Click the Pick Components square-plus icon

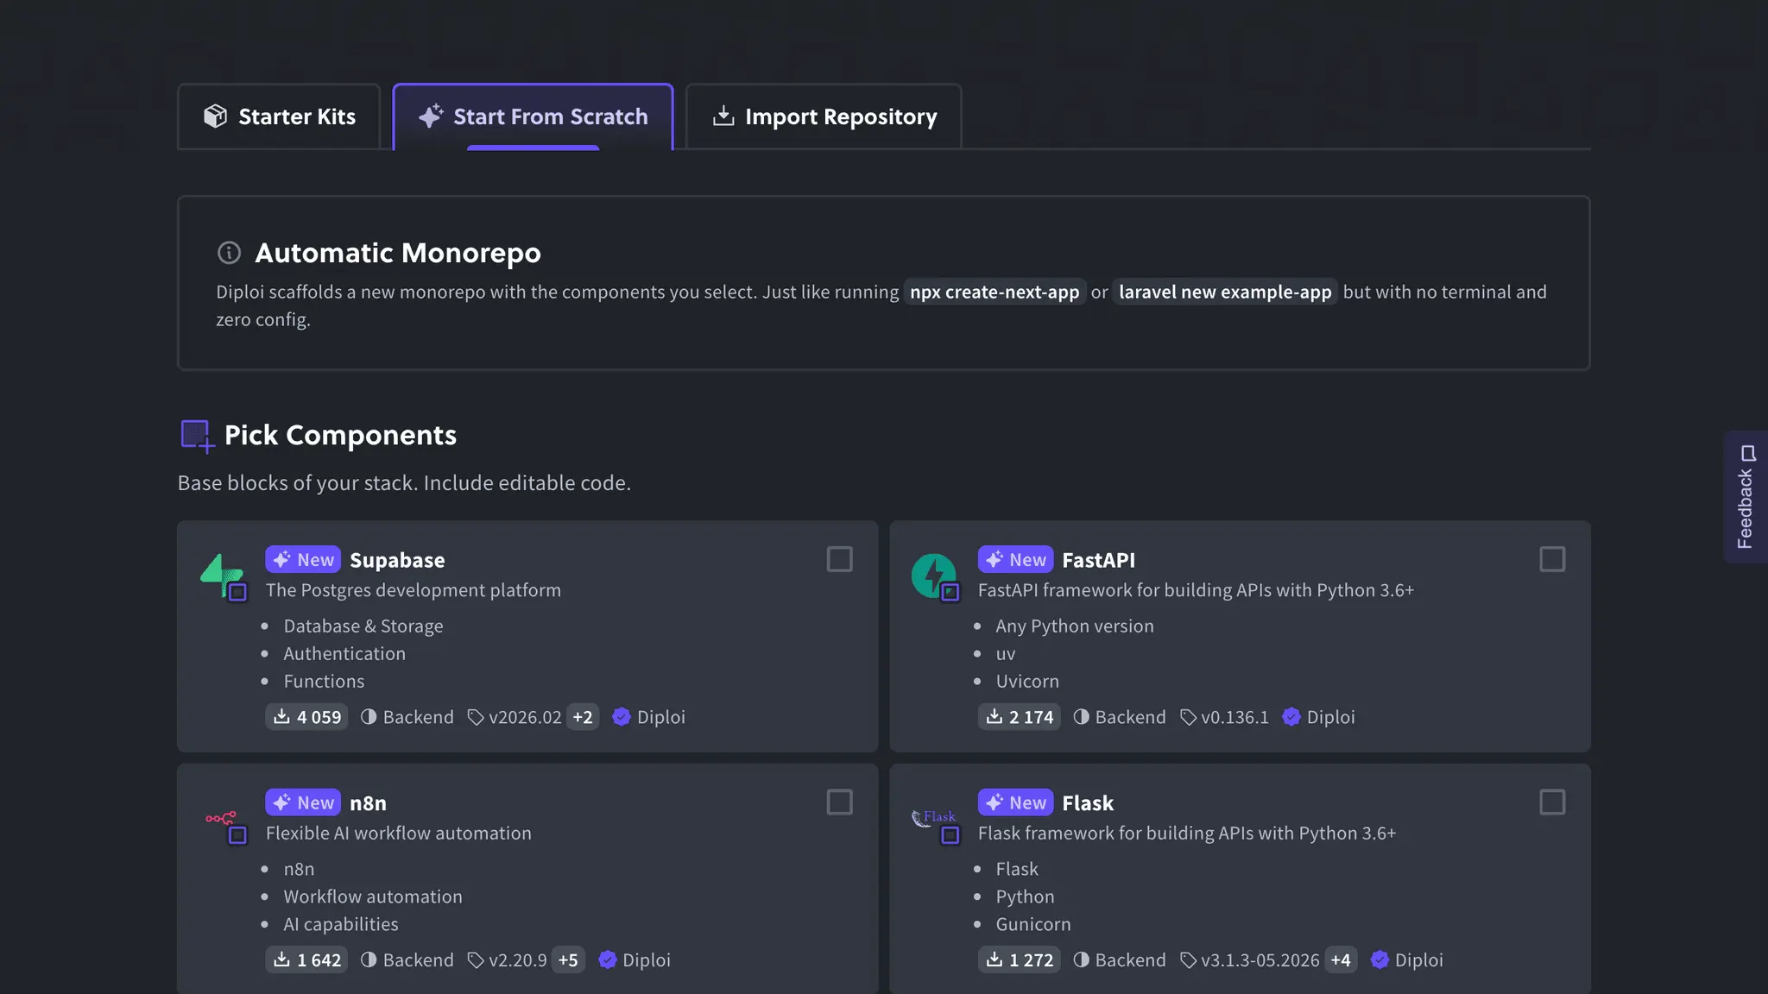197,436
